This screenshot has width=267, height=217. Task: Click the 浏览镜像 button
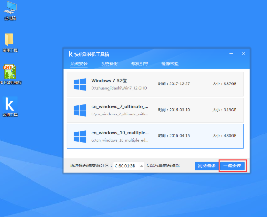pos(206,166)
